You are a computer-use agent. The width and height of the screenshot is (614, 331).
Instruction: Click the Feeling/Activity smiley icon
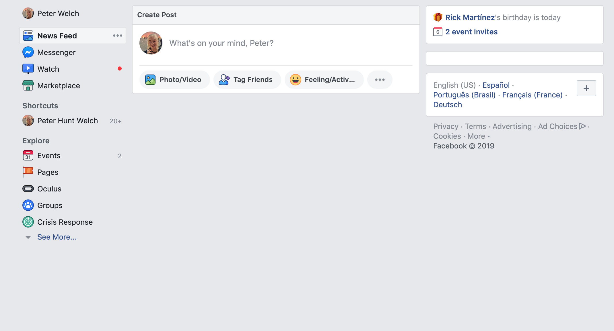tap(296, 80)
